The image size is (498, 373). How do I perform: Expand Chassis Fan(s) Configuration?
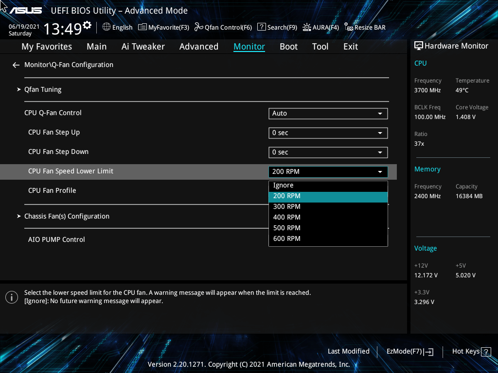click(x=67, y=216)
